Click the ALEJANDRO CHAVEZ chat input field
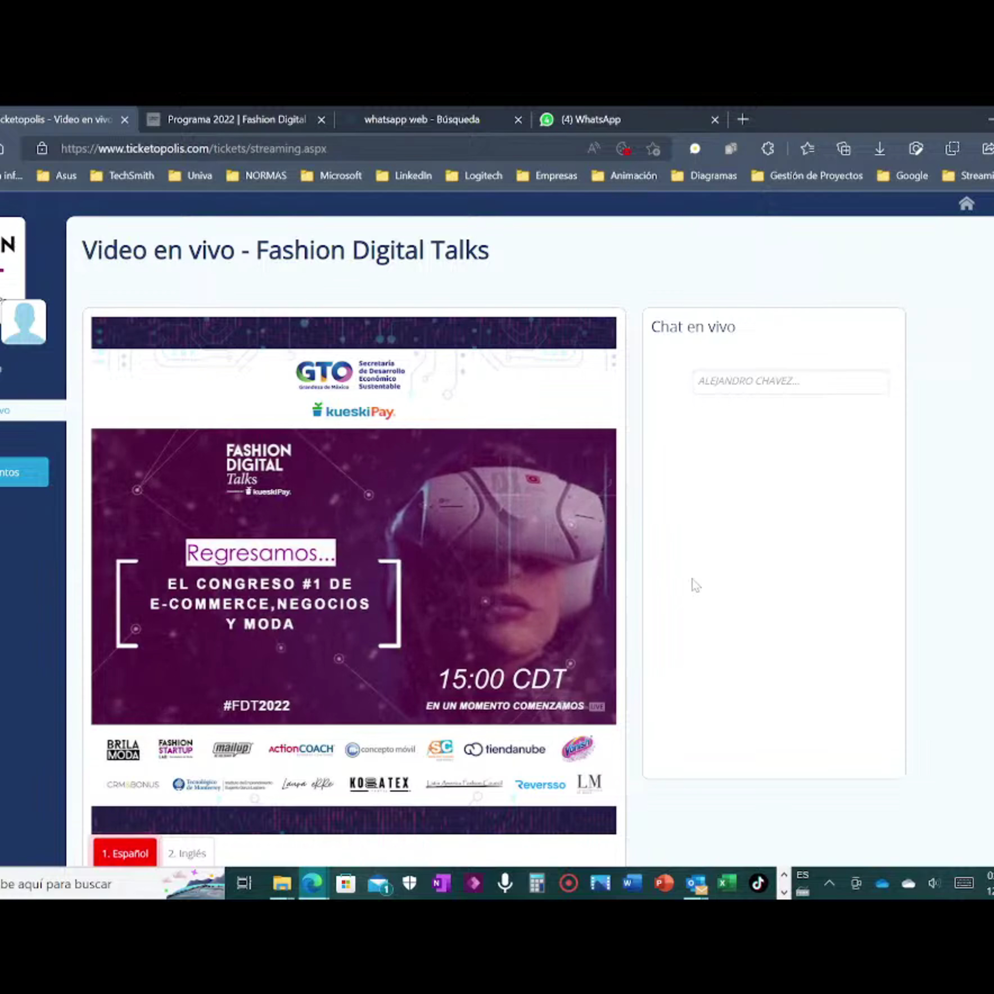 tap(791, 381)
